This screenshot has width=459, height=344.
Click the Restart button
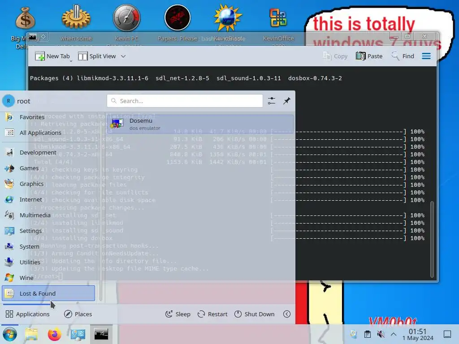pos(212,314)
